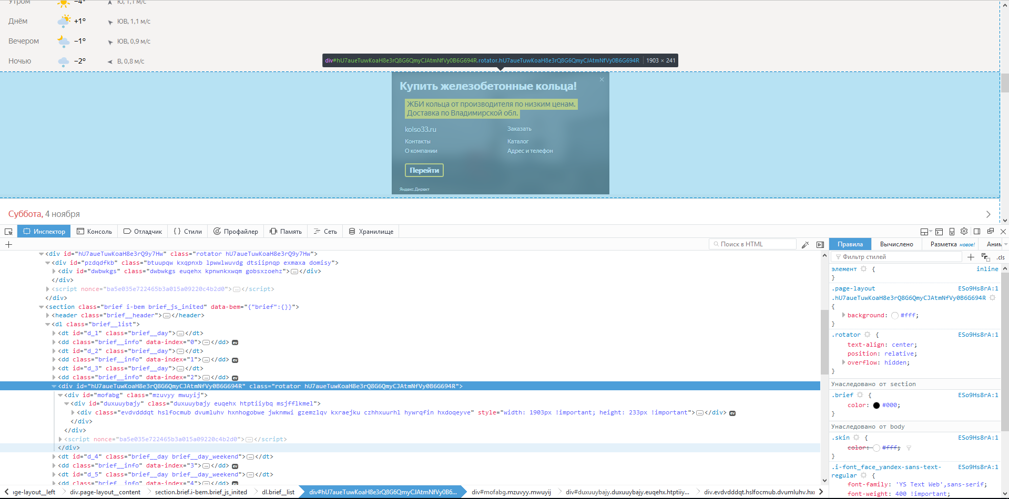Expand the header class brief__header node

pos(47,315)
